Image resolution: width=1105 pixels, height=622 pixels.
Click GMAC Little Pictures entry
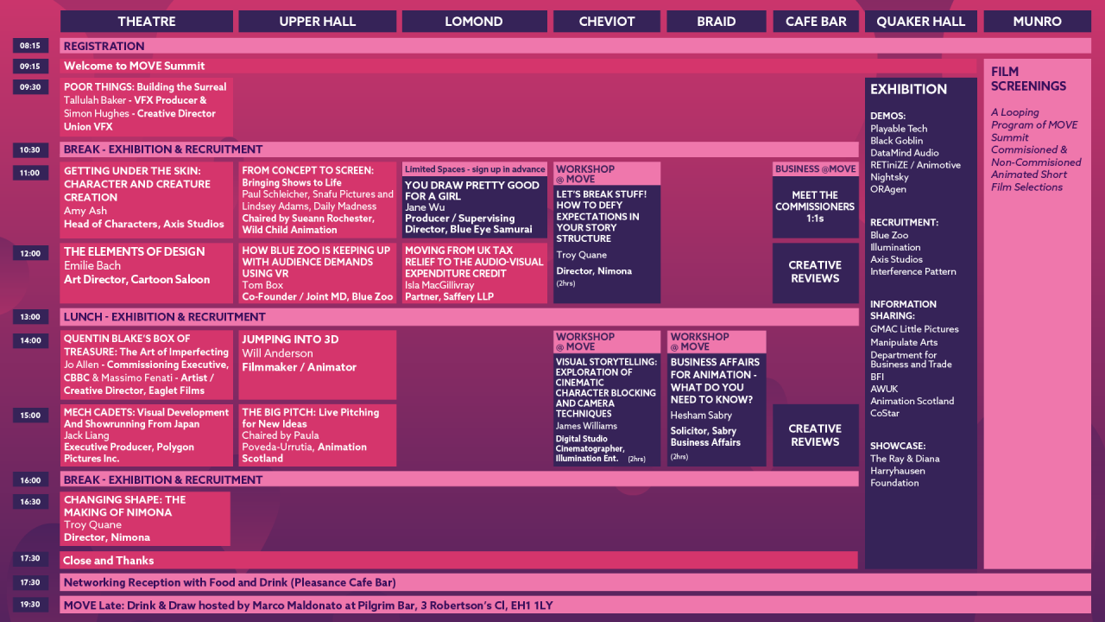[914, 329]
